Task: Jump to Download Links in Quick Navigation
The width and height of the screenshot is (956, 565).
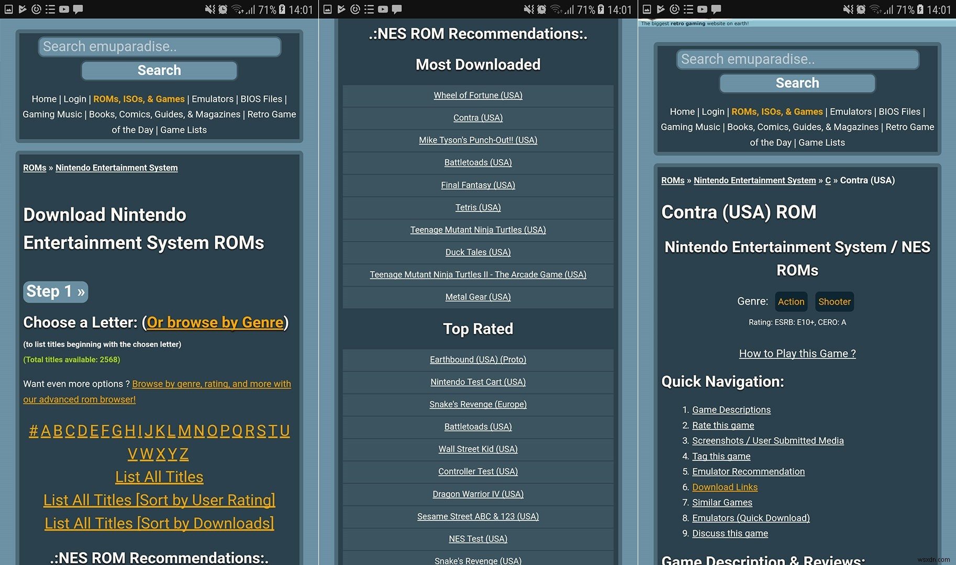Action: [x=725, y=487]
